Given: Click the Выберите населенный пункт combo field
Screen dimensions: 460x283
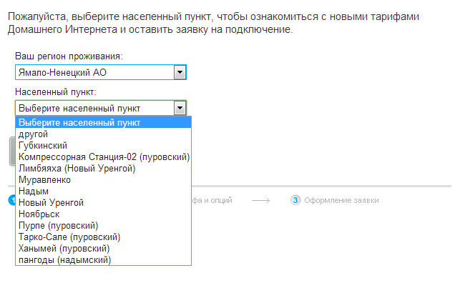Looking at the screenshot, I should (x=101, y=108).
